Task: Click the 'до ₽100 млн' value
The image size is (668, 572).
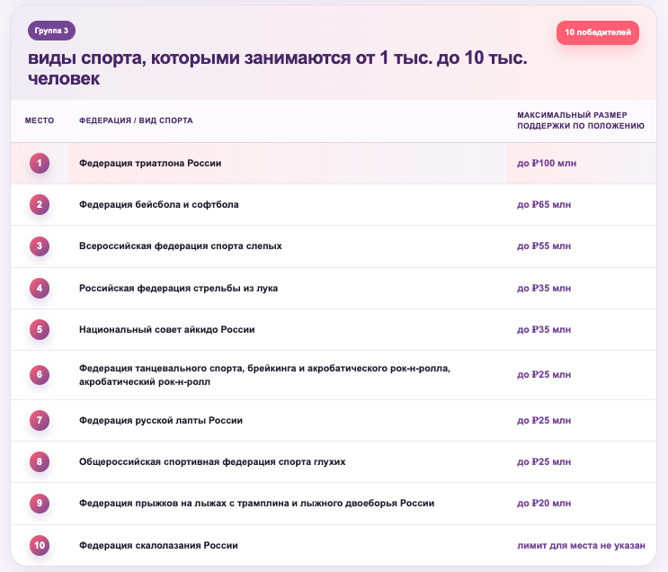Action: click(547, 164)
